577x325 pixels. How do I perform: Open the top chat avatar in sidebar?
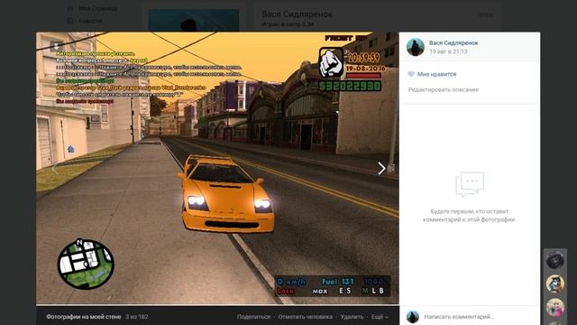[555, 260]
